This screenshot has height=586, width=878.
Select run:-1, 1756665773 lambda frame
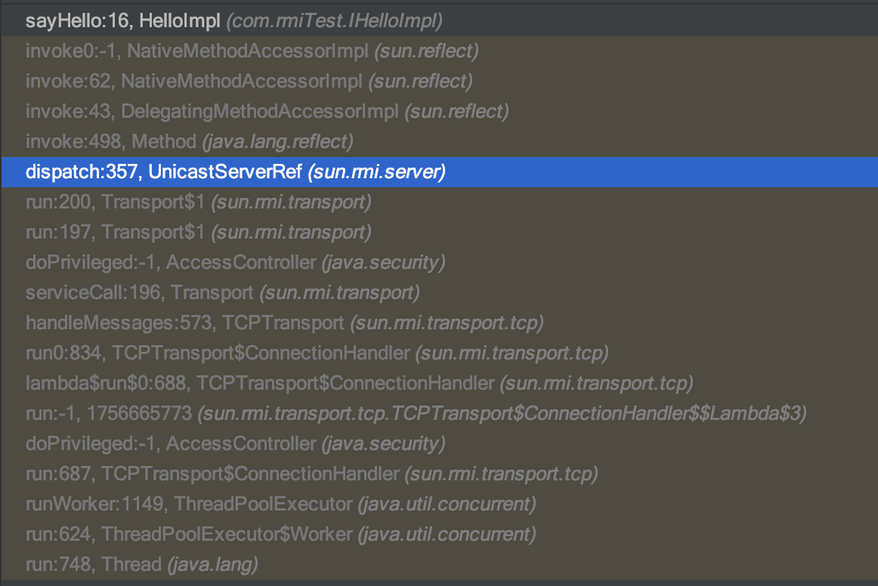[x=439, y=414]
